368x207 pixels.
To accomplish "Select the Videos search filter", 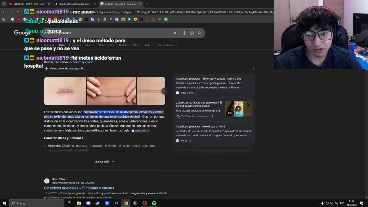I will coord(89,45).
